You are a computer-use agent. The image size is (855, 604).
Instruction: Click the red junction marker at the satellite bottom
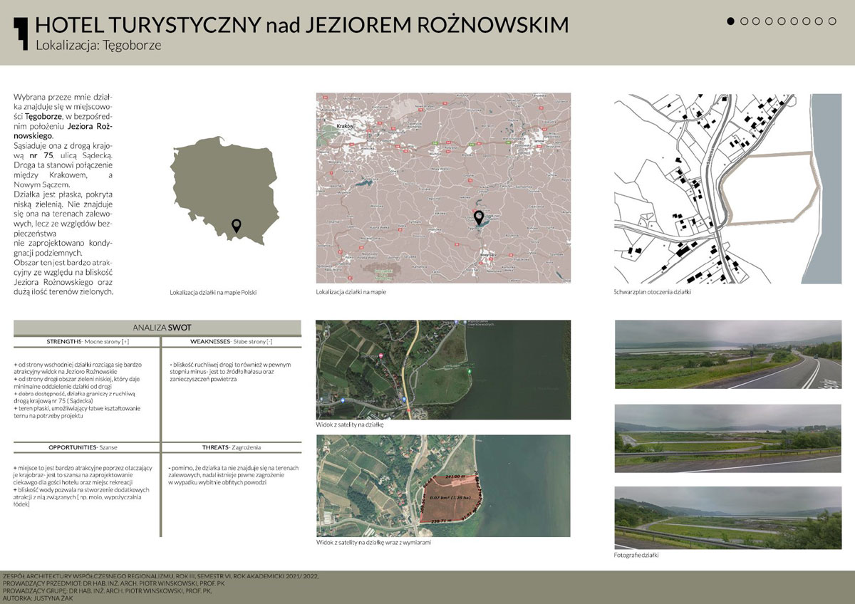[x=408, y=409]
